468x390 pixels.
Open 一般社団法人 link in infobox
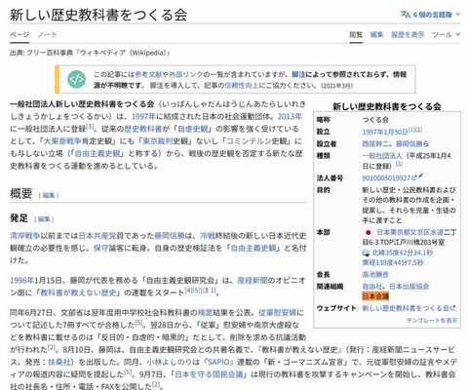click(x=382, y=156)
